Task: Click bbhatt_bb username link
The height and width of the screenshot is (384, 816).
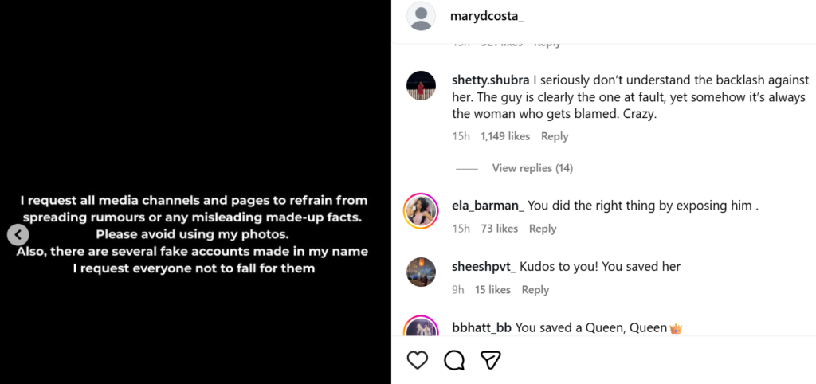Action: click(x=481, y=327)
